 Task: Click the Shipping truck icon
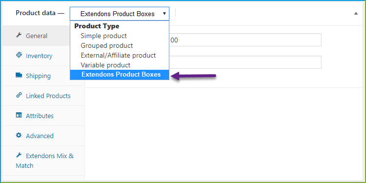[19, 75]
